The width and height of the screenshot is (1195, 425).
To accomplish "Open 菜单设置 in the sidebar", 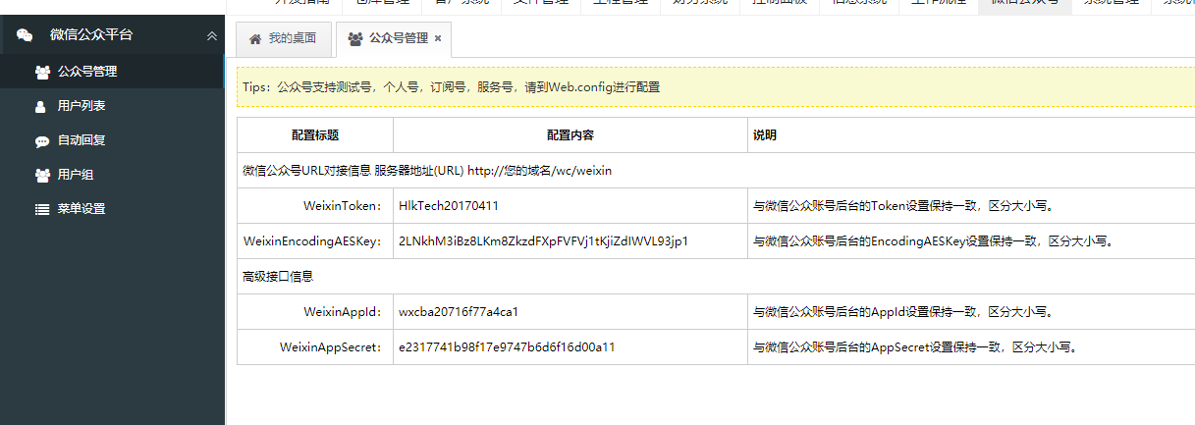I will tap(113, 209).
